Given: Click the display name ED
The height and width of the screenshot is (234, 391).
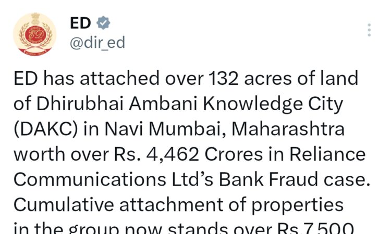Looking at the screenshot, I should (x=80, y=23).
